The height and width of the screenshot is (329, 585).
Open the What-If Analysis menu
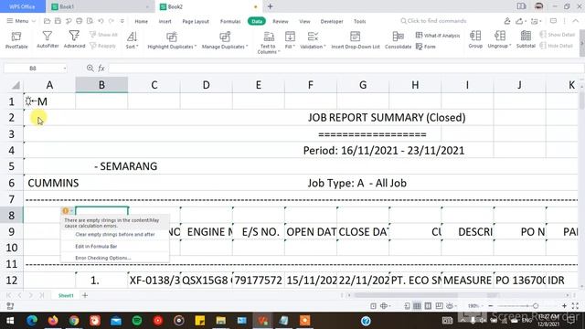click(x=438, y=36)
